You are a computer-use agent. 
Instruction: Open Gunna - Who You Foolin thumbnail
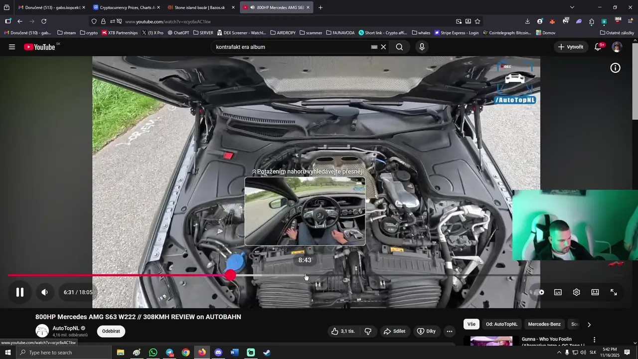(491, 341)
